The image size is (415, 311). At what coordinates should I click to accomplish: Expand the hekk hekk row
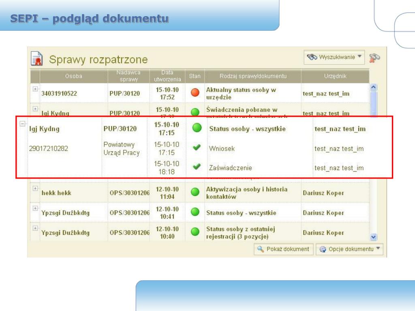point(35,188)
